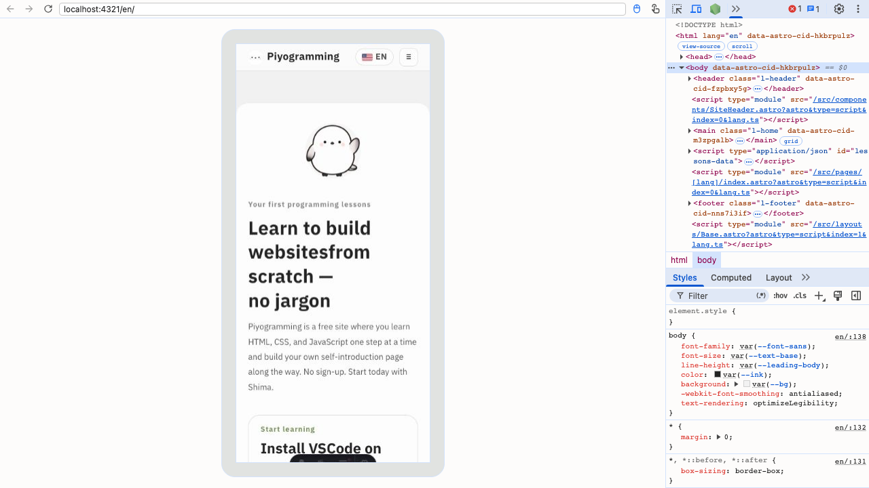Activate the inspect element picker tool
Viewport: 869px width, 488px height.
point(677,9)
